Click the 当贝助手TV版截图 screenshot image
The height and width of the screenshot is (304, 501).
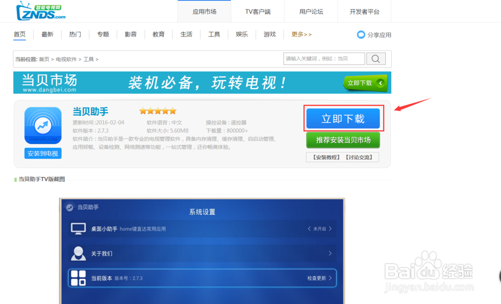click(202, 251)
